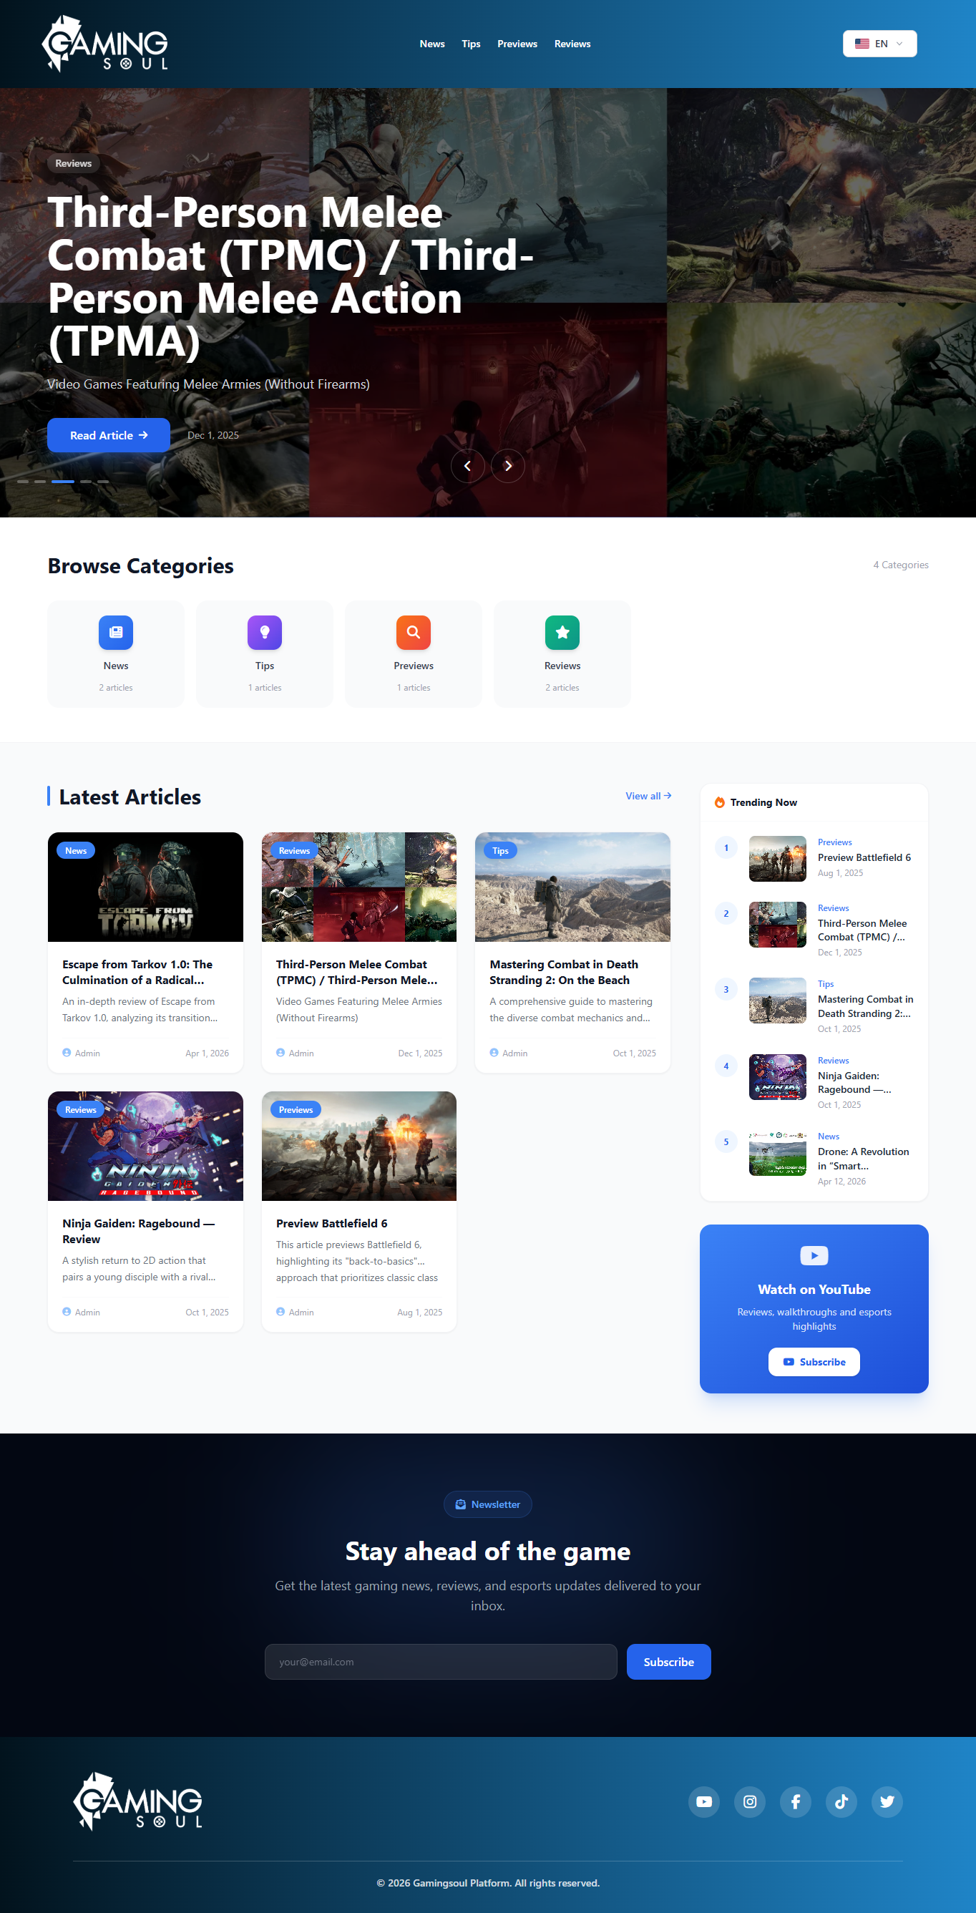Image resolution: width=976 pixels, height=1913 pixels.
Task: Open Third-Person Melee Combat card image
Action: tap(359, 887)
